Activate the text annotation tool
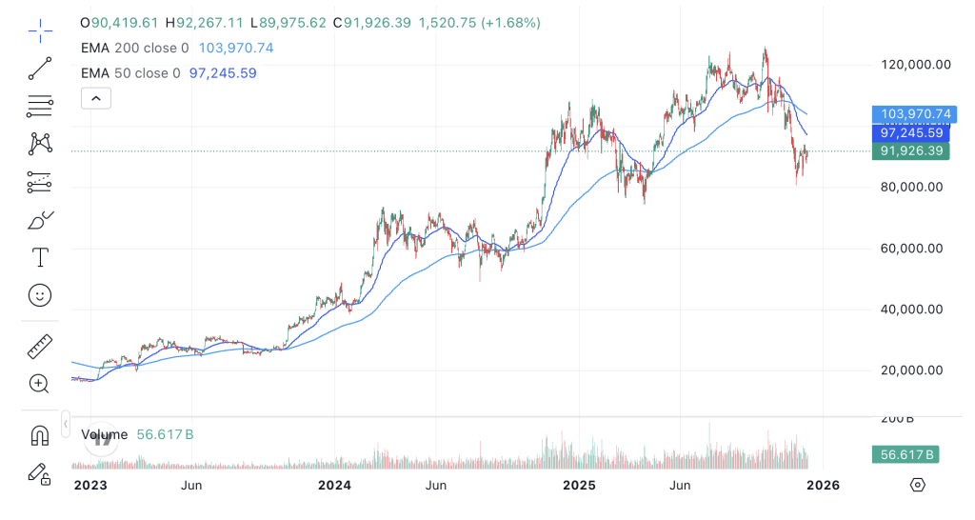Screen dimensions: 975x520 point(40,257)
